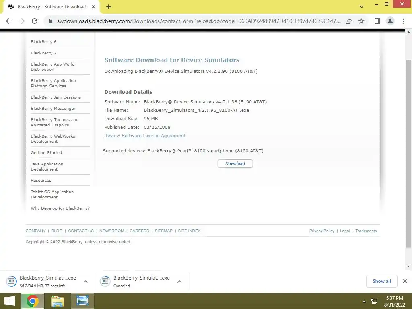Close the BlackBerry Software Download tab
The width and height of the screenshot is (412, 309).
[x=93, y=7]
